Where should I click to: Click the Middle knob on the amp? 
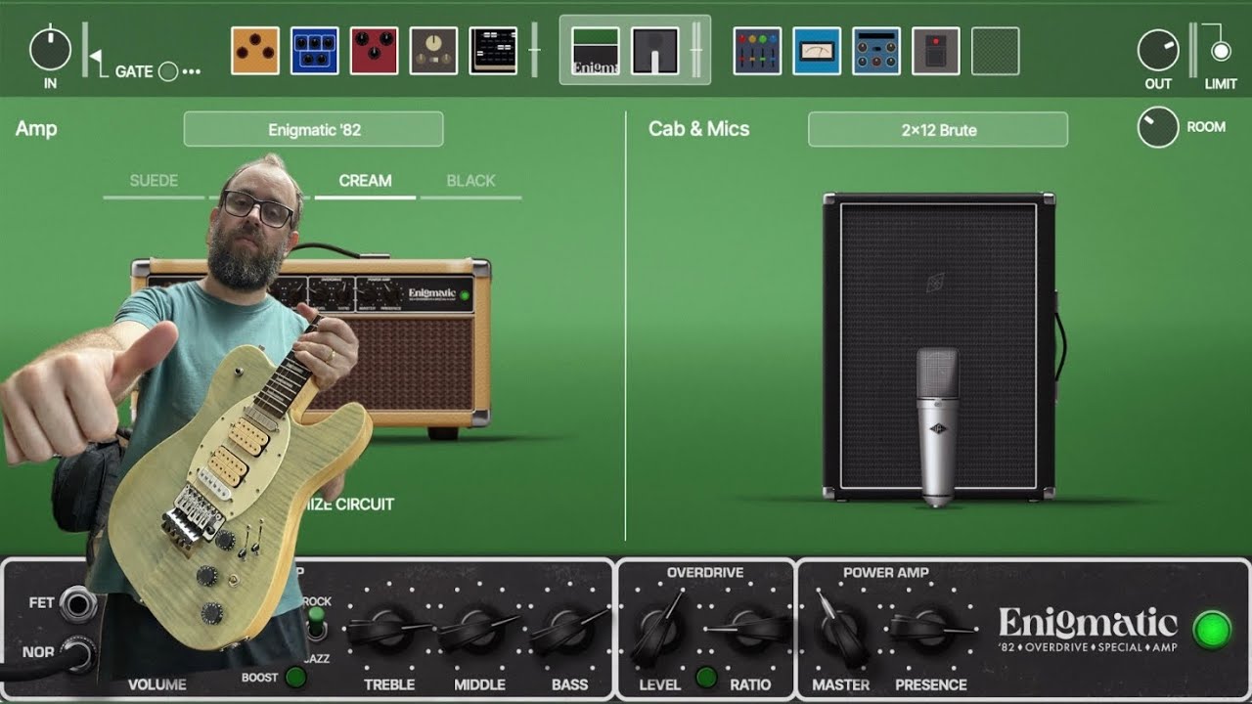[x=478, y=631]
